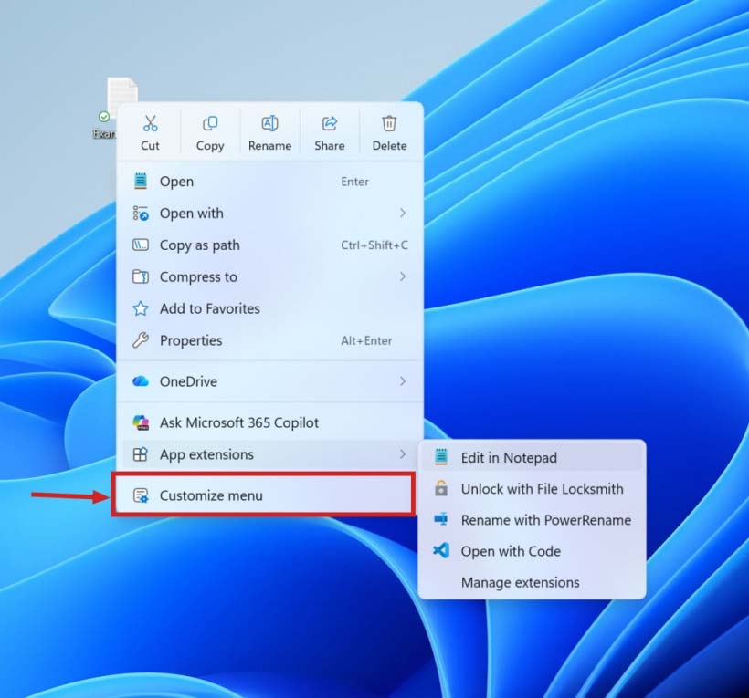Click the Enter shortcut text
The width and height of the screenshot is (749, 698).
(355, 182)
